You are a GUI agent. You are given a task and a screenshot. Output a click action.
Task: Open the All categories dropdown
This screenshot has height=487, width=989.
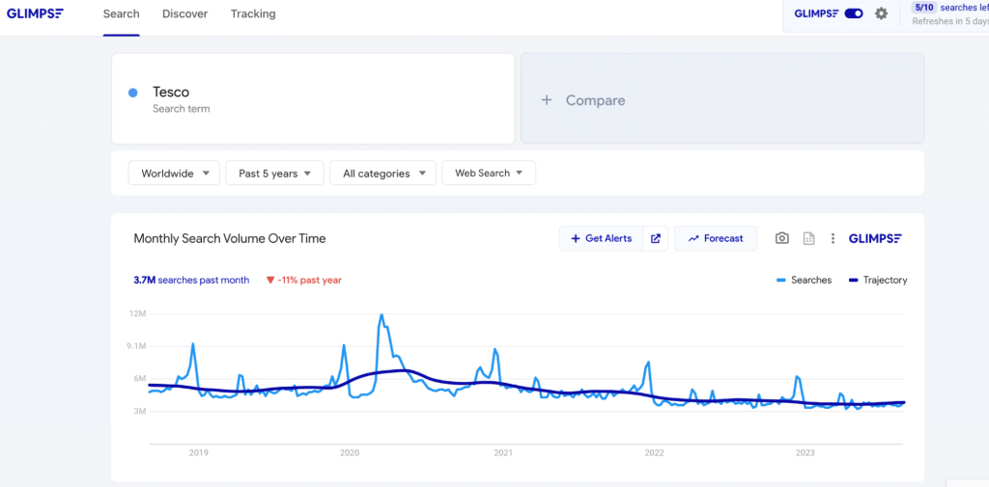click(382, 174)
